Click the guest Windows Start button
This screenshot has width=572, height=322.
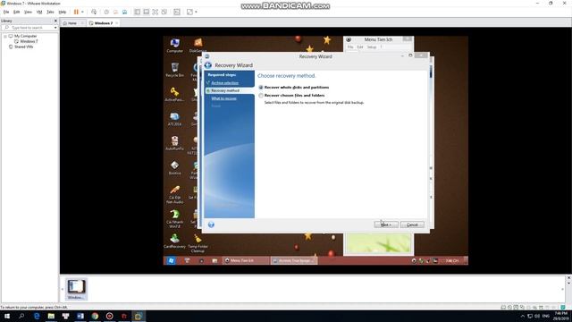[171, 260]
